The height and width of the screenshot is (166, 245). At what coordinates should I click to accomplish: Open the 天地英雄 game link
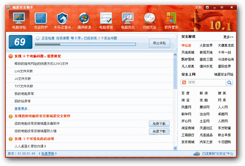188,53
